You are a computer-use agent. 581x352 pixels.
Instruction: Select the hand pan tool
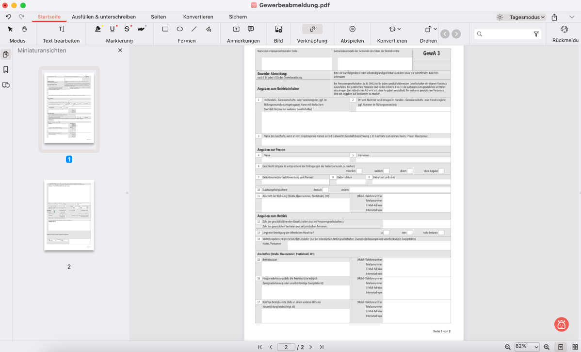(x=24, y=29)
